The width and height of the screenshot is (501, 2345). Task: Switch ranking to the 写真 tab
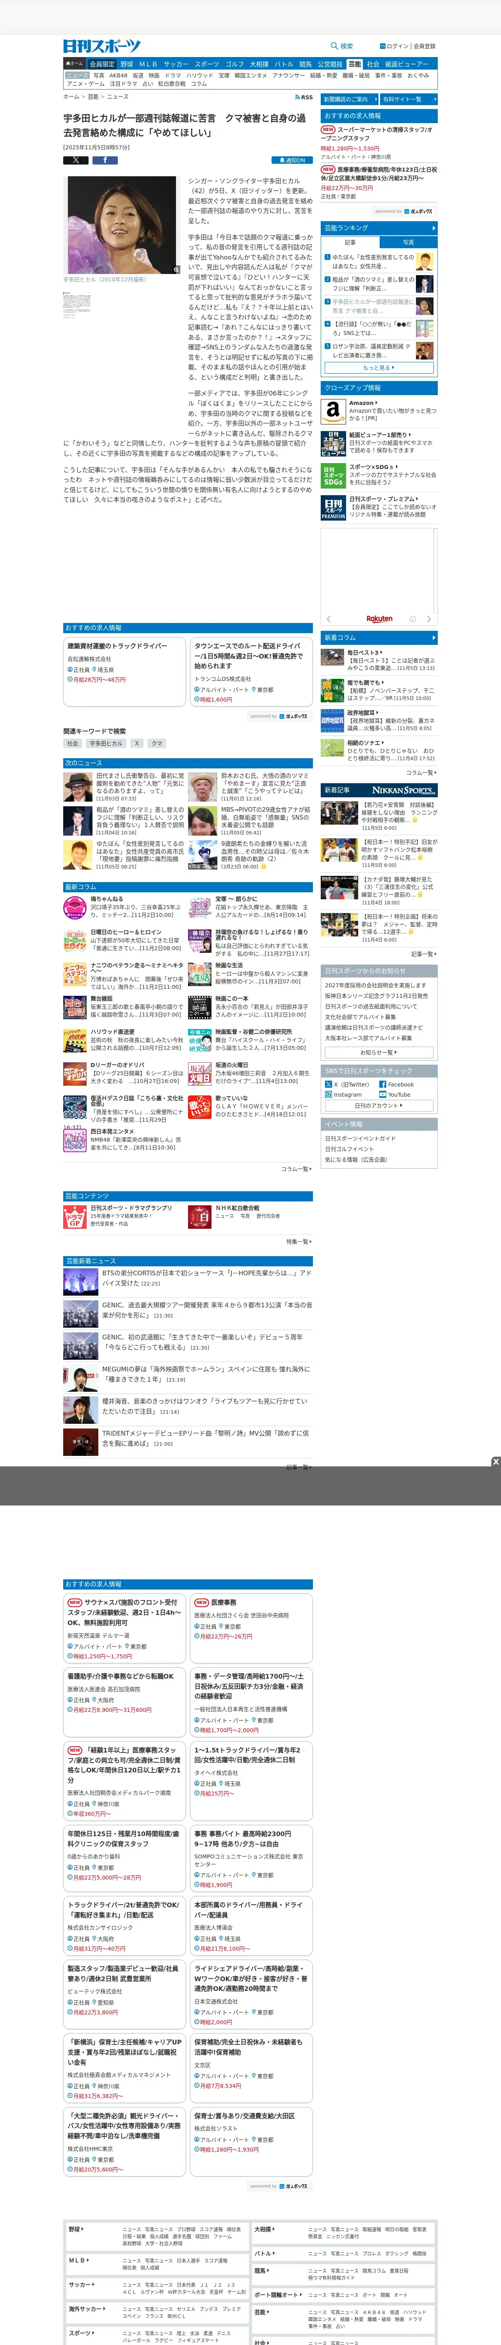pos(408,242)
